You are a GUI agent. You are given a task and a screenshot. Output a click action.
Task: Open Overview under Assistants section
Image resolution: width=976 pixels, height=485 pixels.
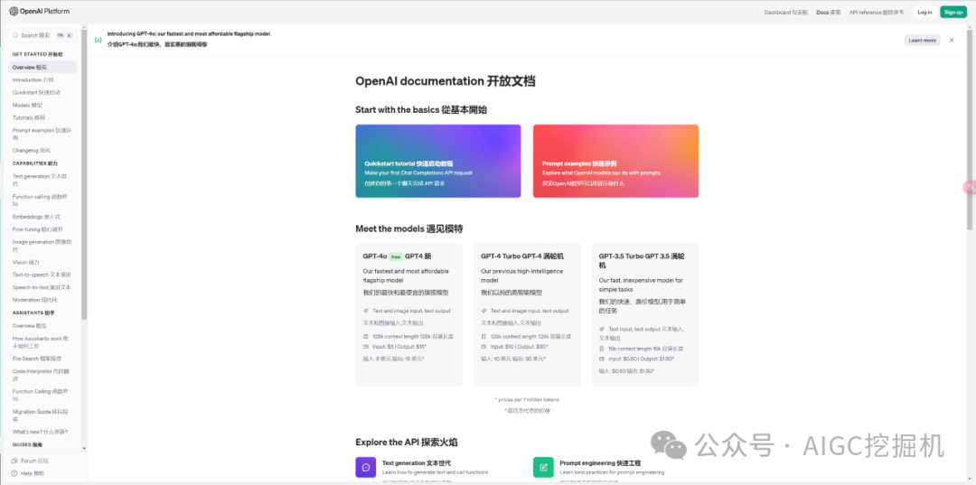[29, 325]
